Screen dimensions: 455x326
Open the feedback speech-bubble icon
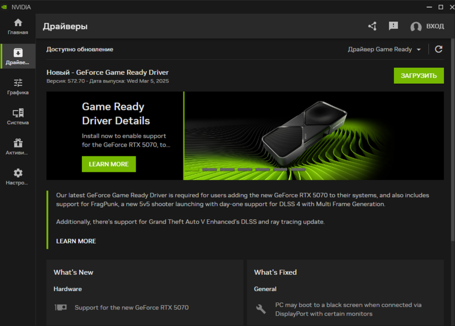pos(393,26)
